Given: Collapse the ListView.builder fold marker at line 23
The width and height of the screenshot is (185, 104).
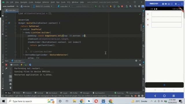Looking at the screenshot, I should coord(15,33).
